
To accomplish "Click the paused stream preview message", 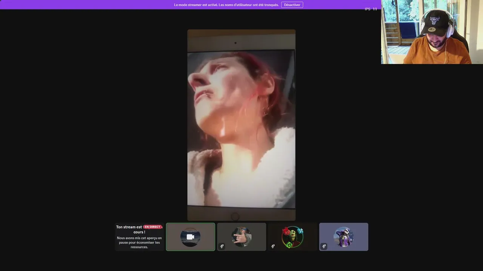I will click(x=139, y=242).
